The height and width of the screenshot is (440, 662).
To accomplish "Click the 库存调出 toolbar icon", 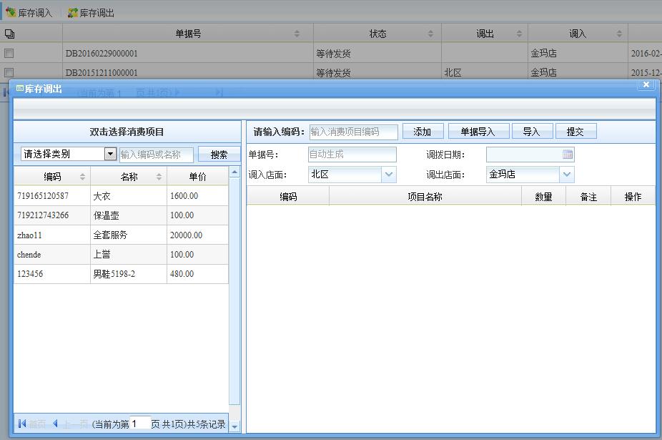I will [72, 13].
